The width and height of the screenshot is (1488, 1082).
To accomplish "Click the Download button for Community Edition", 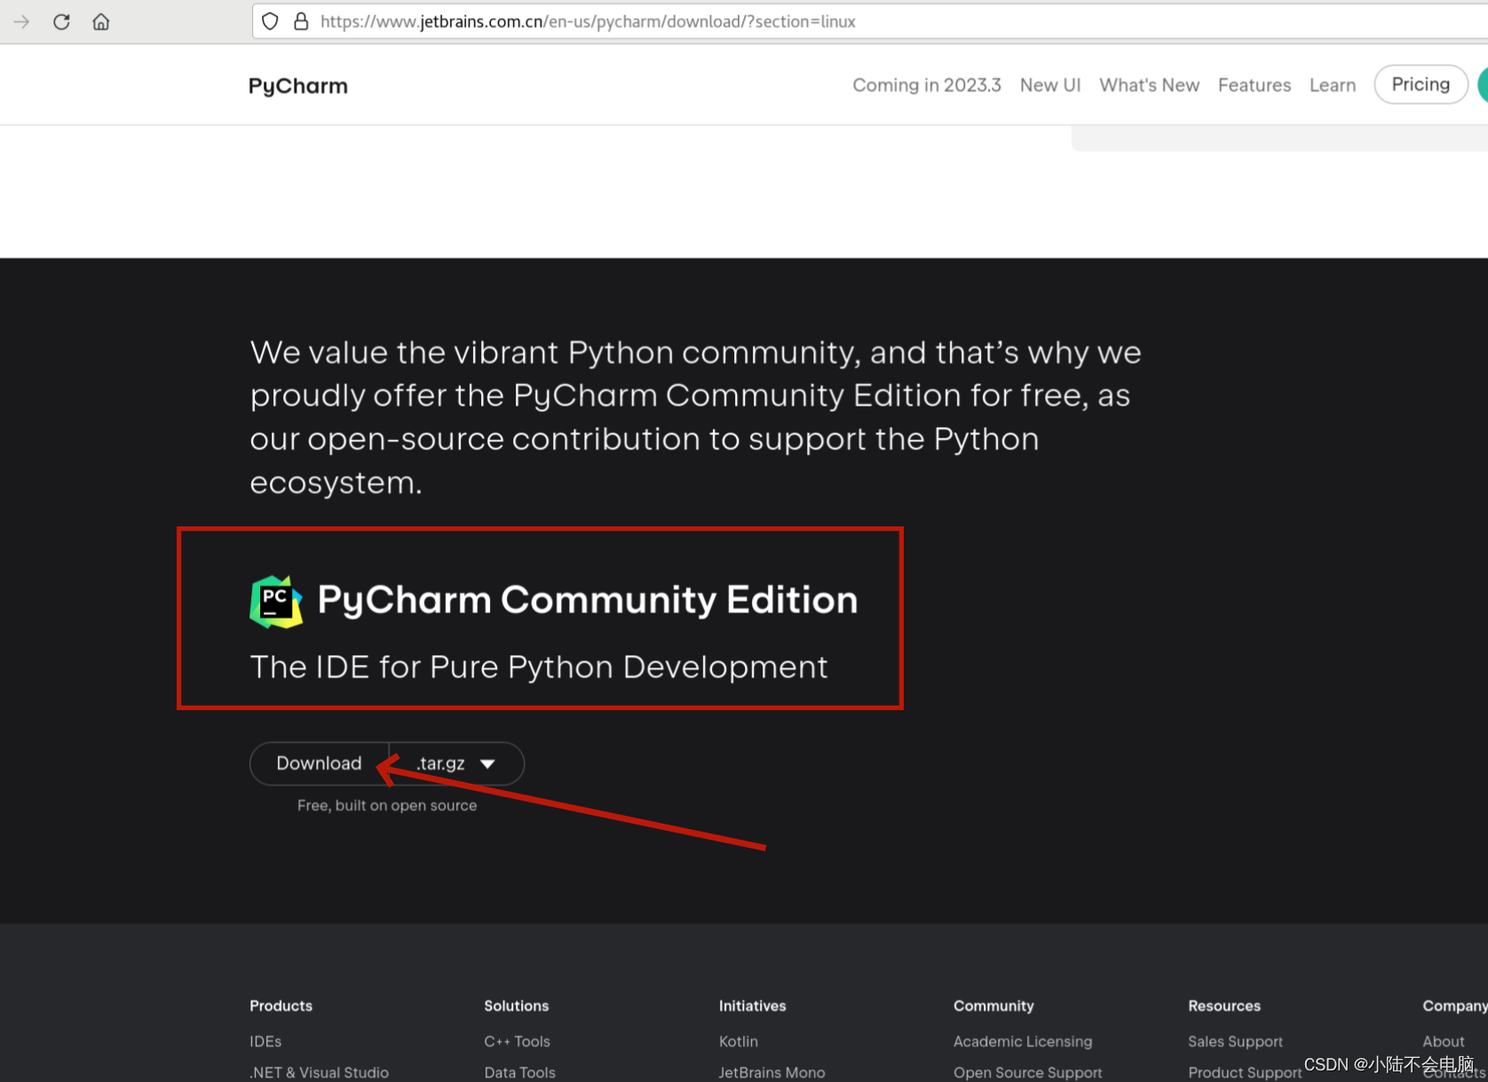I will [x=320, y=763].
